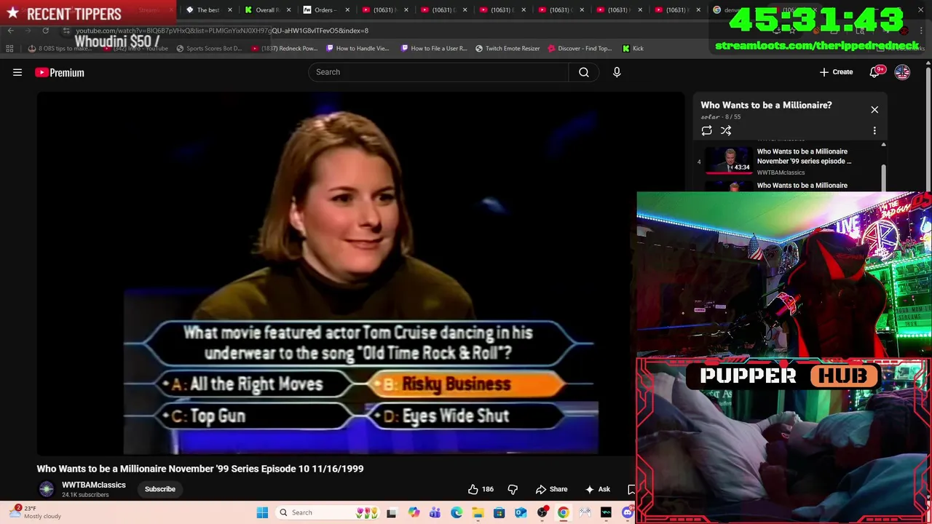The height and width of the screenshot is (524, 932).
Task: Reload the page
Action: (x=45, y=31)
